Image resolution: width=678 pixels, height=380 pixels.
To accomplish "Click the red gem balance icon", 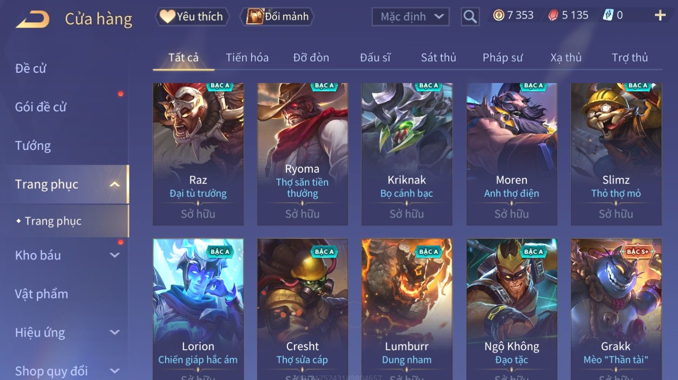I will 553,15.
